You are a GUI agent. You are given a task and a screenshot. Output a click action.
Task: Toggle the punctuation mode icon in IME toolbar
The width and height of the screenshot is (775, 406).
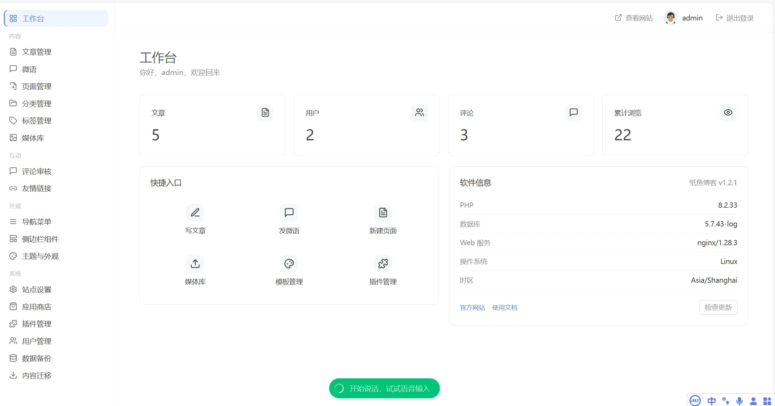pos(726,401)
